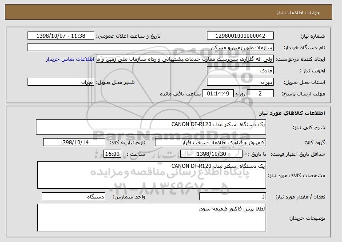Click the label استان محل تحویل
The width and height of the screenshot is (342, 242).
(304, 82)
